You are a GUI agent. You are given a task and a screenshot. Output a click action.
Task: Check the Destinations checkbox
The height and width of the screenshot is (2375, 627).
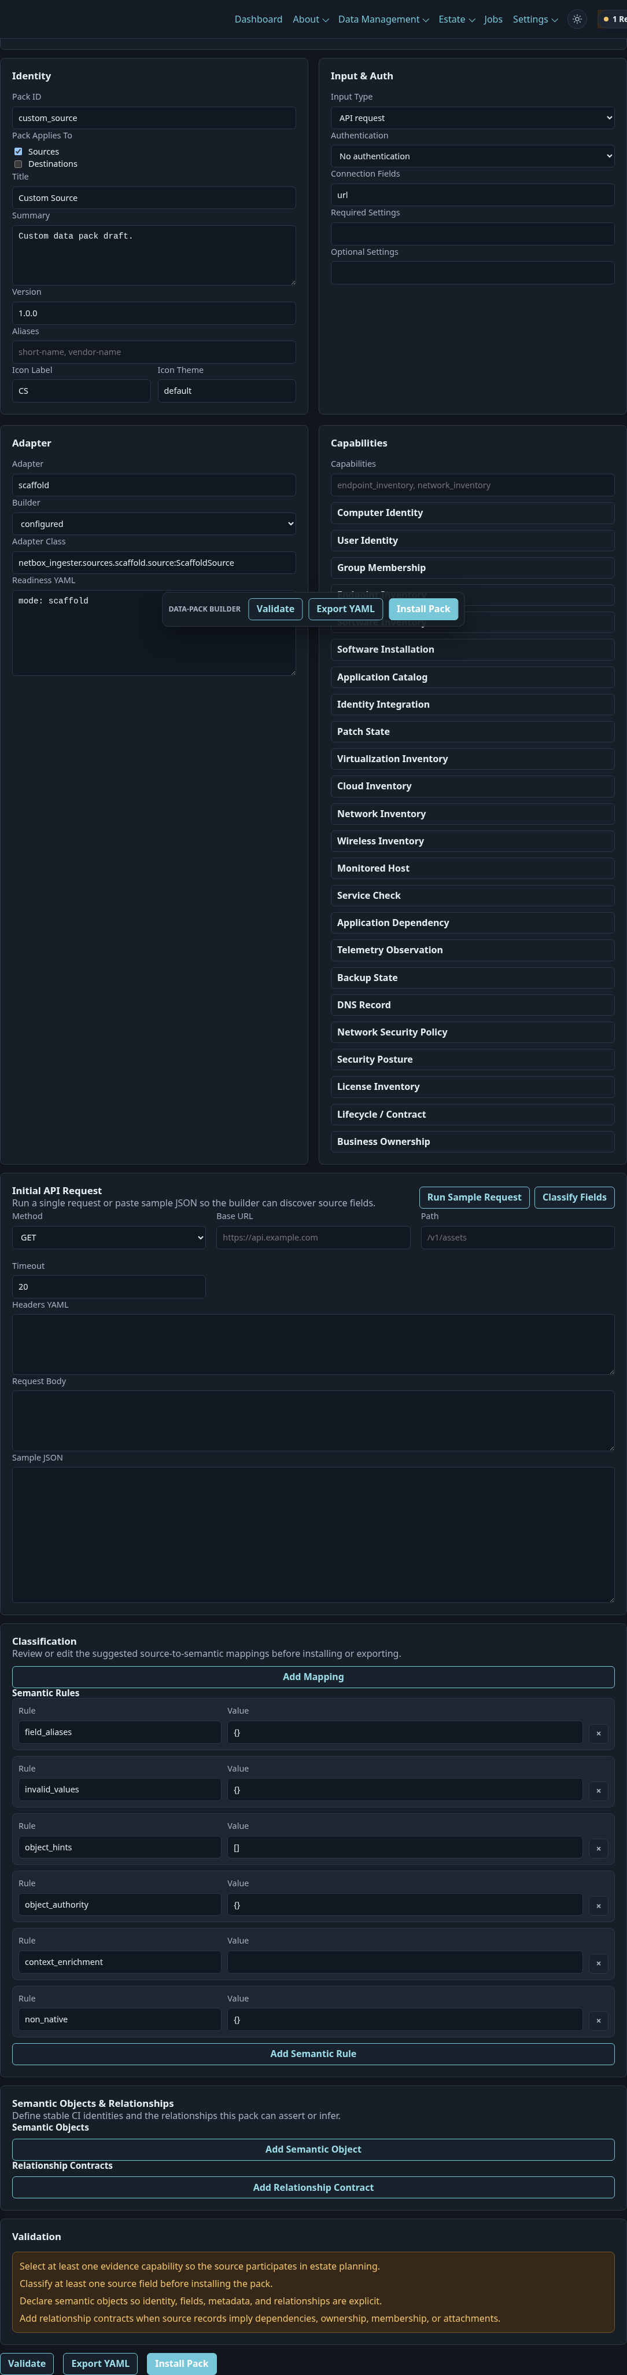point(17,164)
